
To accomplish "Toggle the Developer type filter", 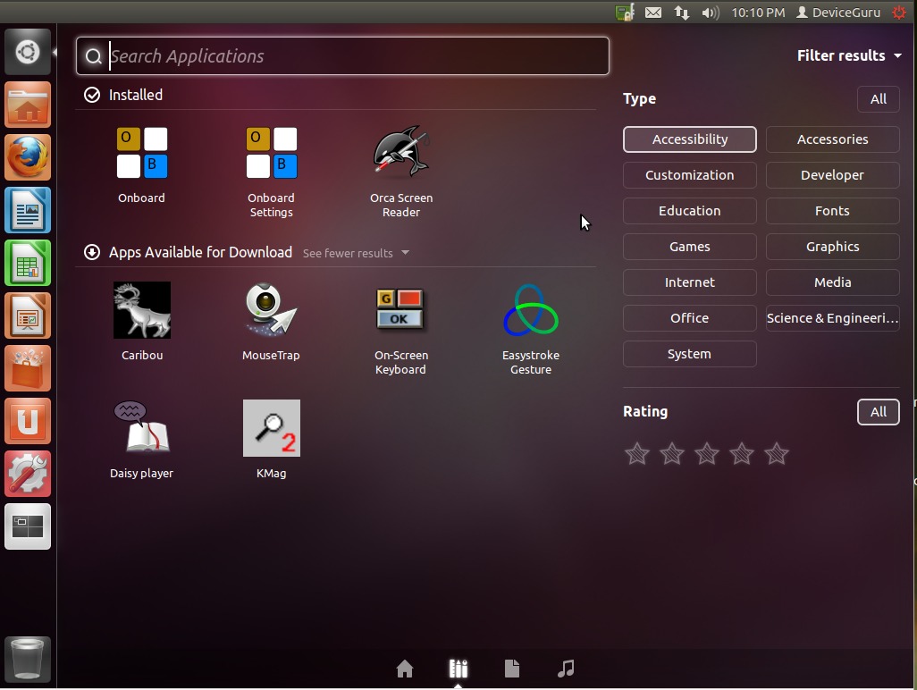I will tap(833, 175).
